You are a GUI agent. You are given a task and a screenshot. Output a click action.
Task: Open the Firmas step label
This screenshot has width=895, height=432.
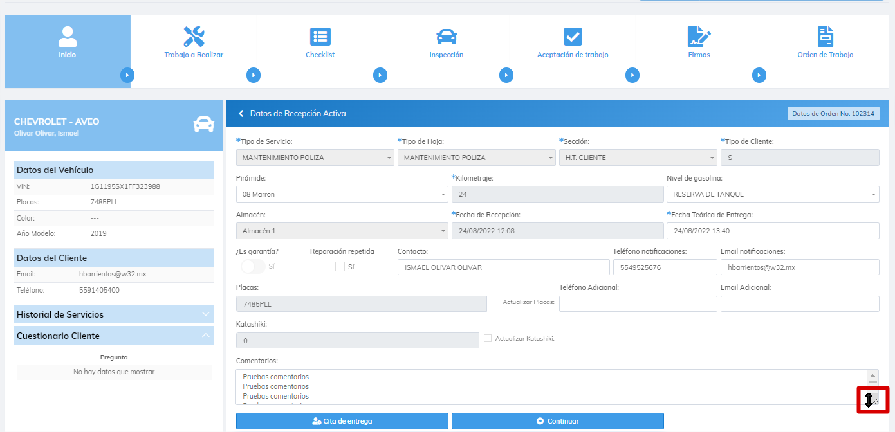699,55
